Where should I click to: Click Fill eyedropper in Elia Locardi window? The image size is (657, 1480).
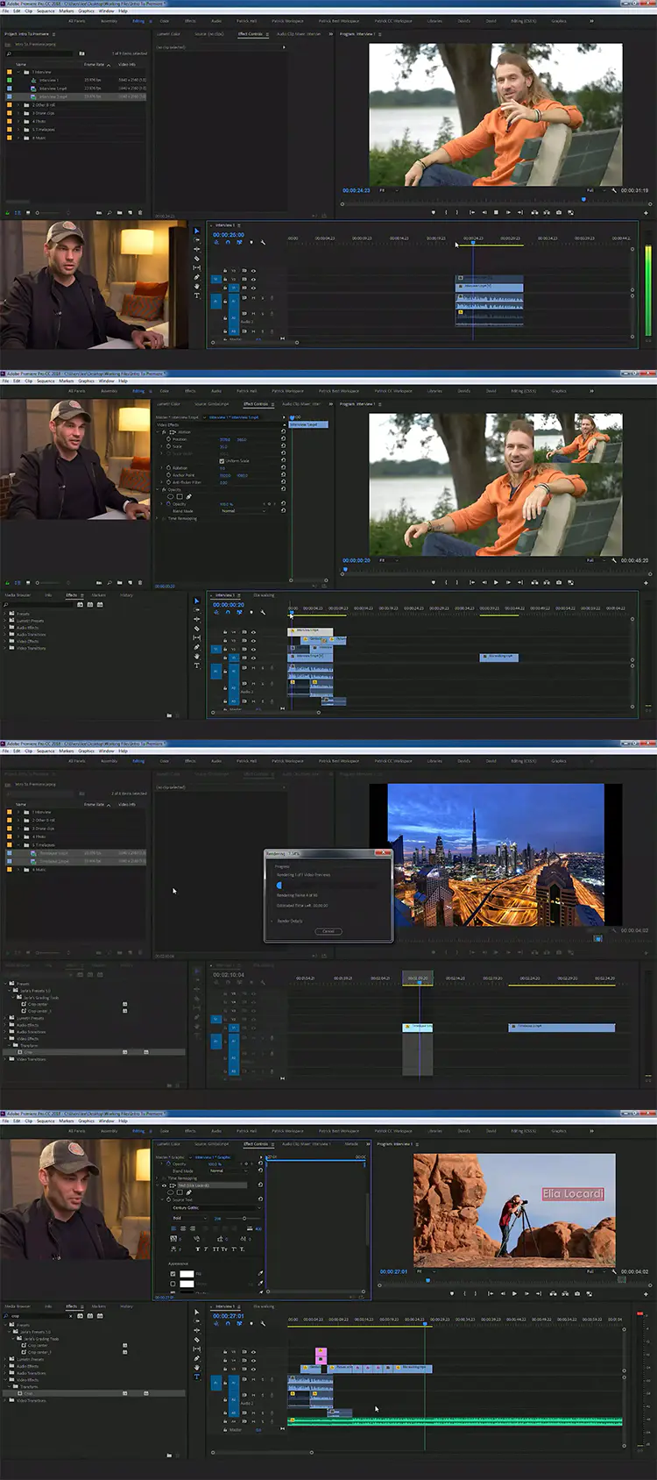[259, 1273]
